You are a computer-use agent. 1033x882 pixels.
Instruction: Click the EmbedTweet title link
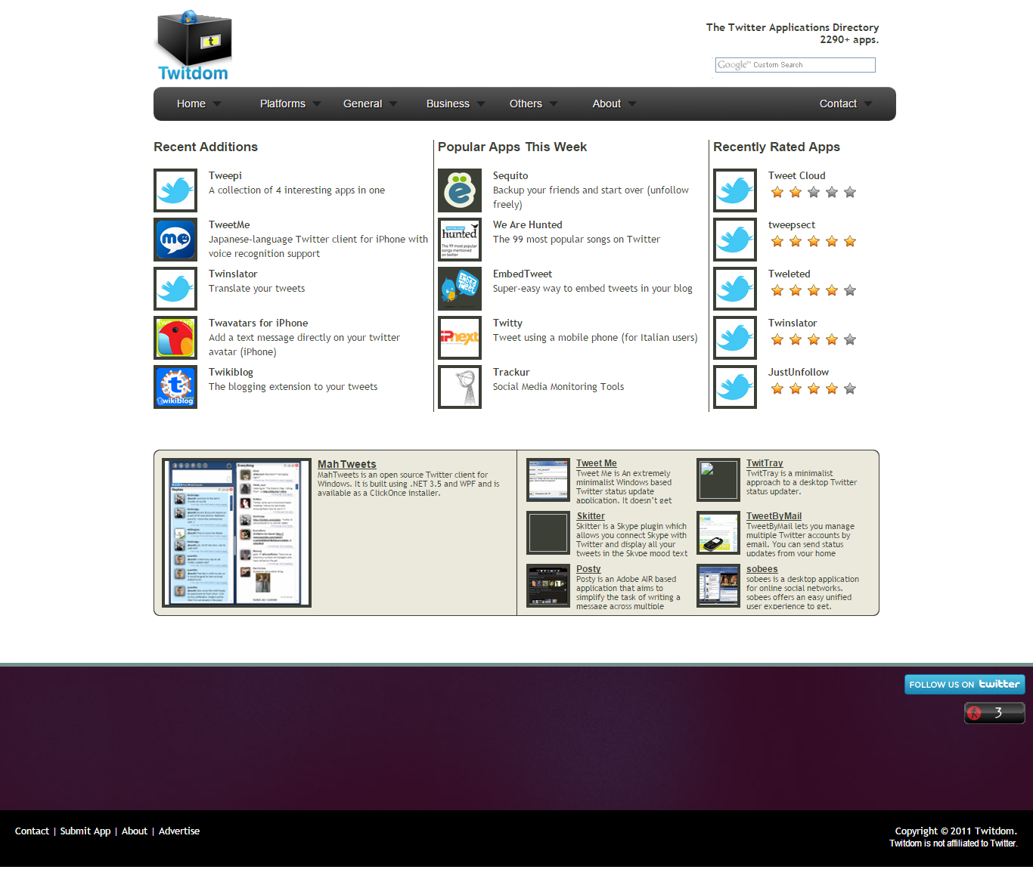(523, 274)
